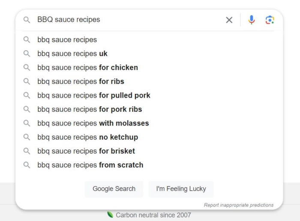The image size is (300, 221).
Task: Pick 'bbq sauce recipes with molasses' suggestion
Action: point(149,123)
